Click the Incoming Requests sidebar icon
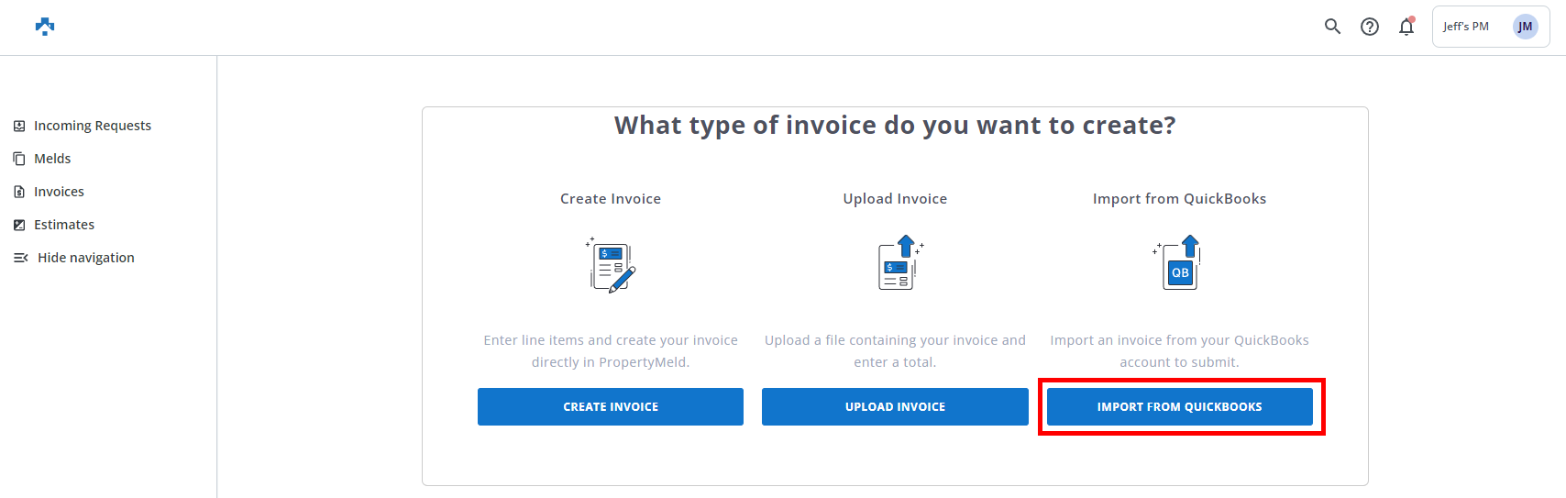This screenshot has height=498, width=1566. tap(19, 126)
